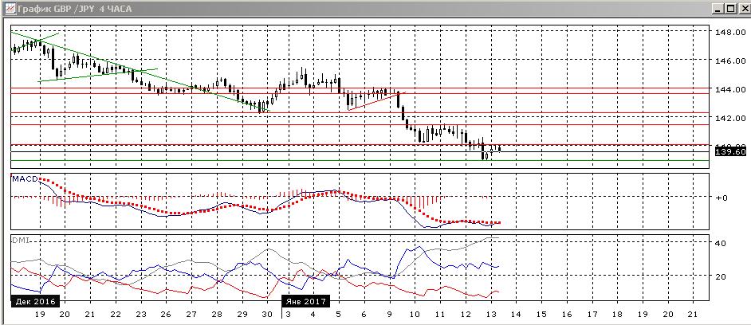The image size is (751, 325).
Task: Click the 'Дек 2016' month marker
Action: point(35,301)
